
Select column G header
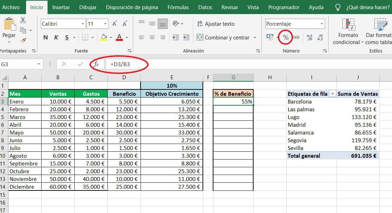pos(233,77)
